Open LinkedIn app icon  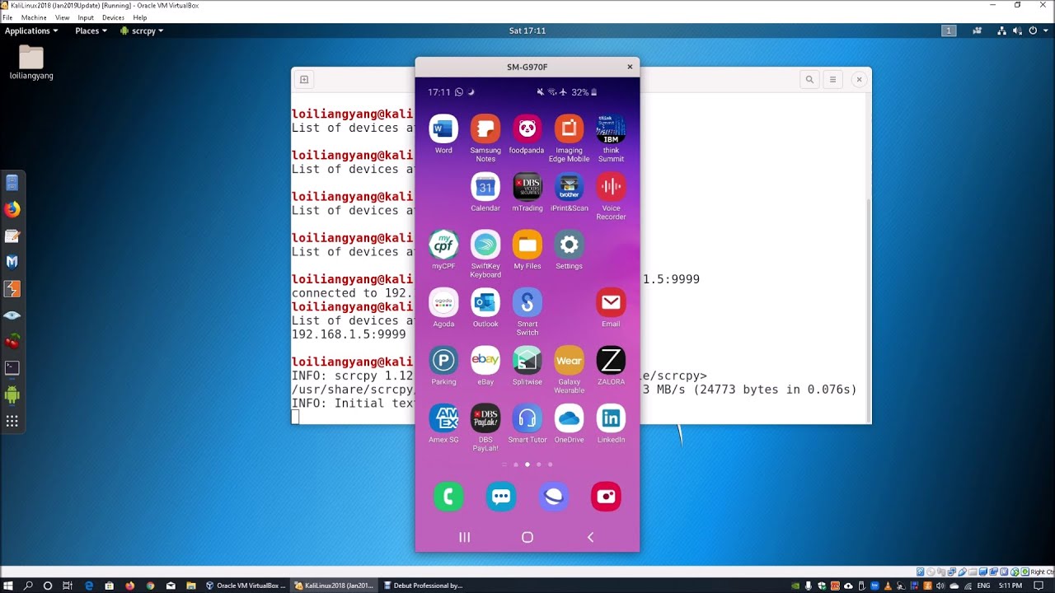(x=611, y=418)
